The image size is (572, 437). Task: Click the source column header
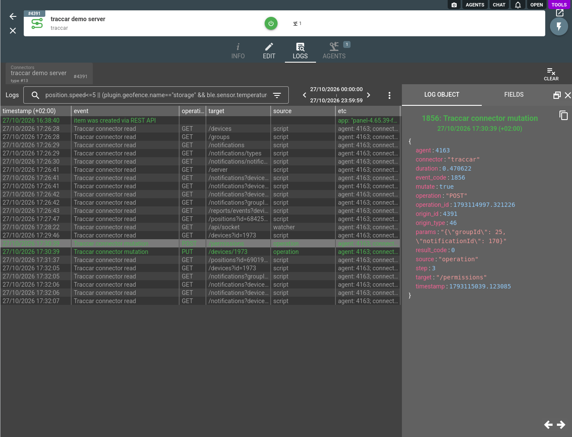pos(303,111)
